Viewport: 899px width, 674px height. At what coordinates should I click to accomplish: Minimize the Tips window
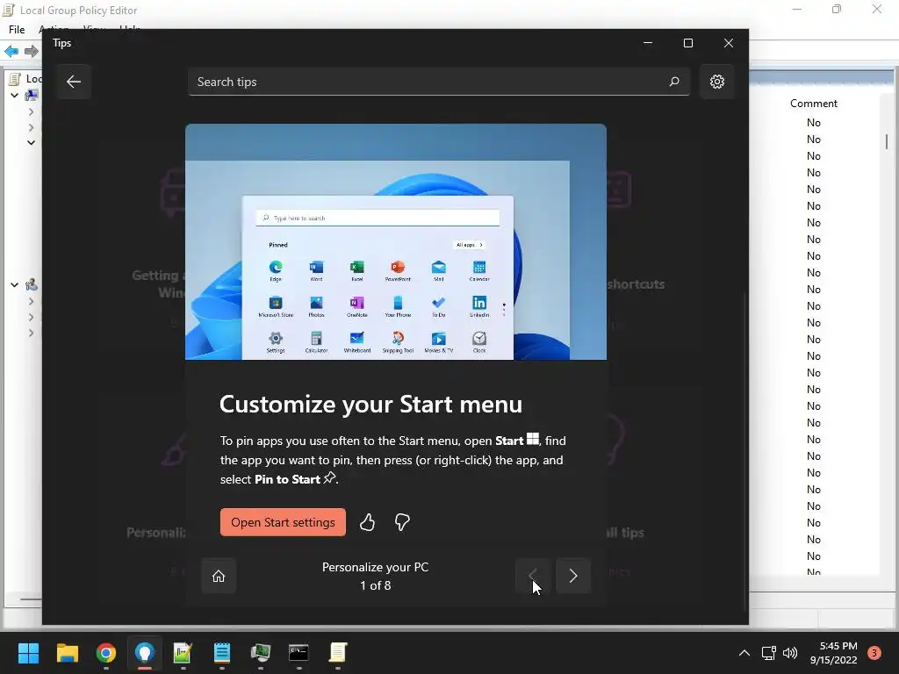[648, 43]
